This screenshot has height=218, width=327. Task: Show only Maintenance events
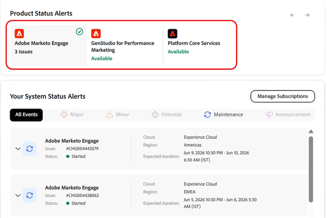(x=223, y=115)
